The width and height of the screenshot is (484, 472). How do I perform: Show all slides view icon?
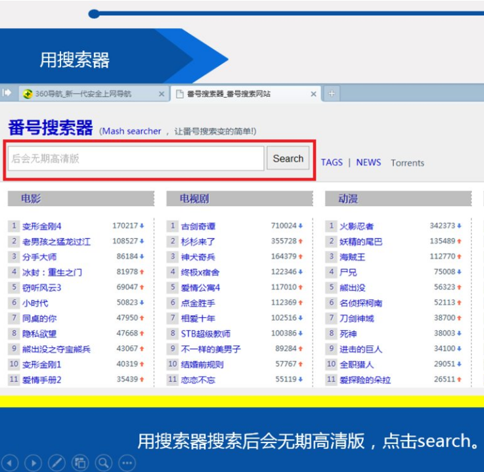79,462
